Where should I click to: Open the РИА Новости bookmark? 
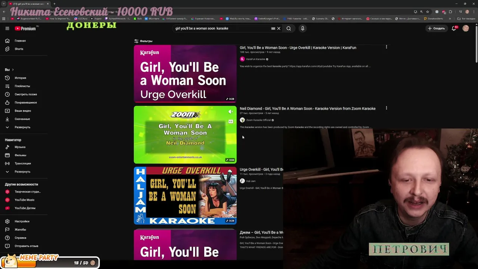(x=296, y=18)
